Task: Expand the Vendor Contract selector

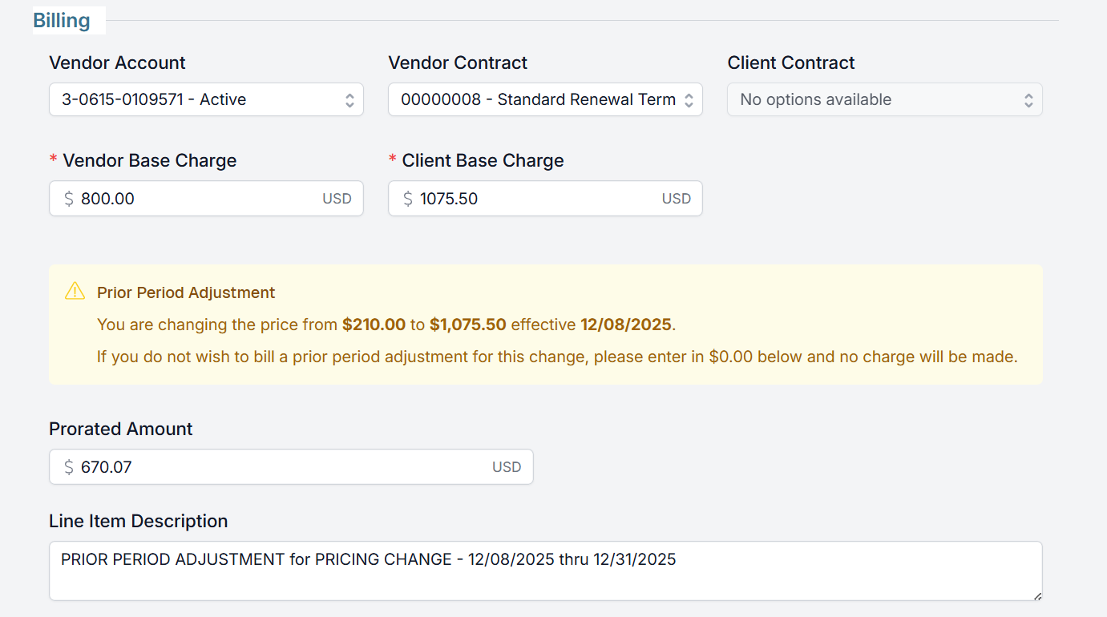Action: pyautogui.click(x=545, y=100)
